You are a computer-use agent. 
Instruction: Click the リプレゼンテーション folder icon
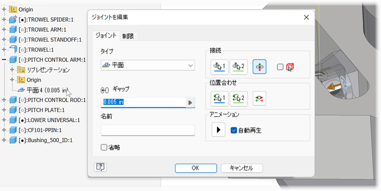pyautogui.click(x=21, y=70)
